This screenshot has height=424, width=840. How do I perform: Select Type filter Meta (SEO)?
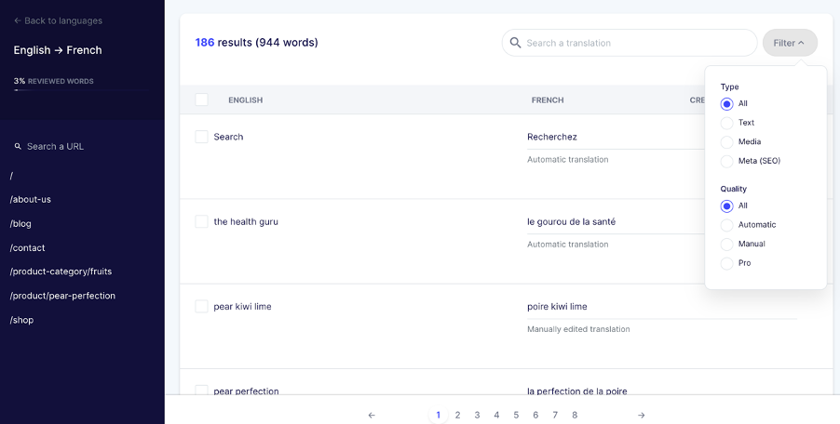tap(726, 161)
